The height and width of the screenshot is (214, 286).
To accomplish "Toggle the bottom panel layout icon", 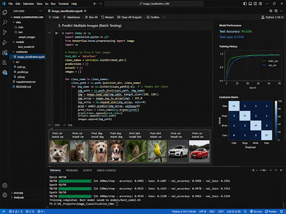I will (250, 4).
